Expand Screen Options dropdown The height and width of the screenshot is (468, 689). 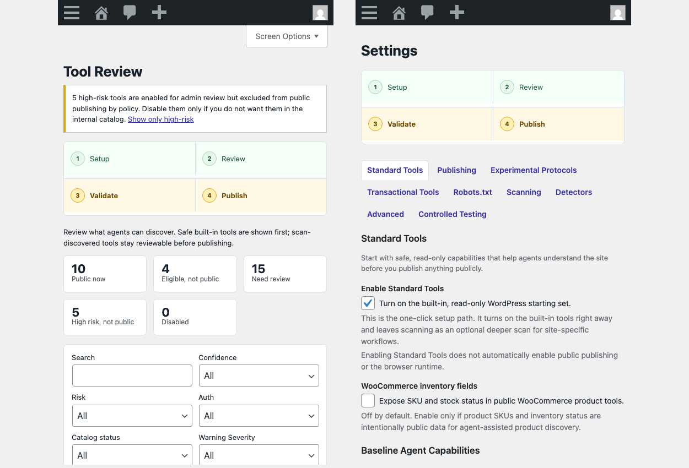(287, 36)
